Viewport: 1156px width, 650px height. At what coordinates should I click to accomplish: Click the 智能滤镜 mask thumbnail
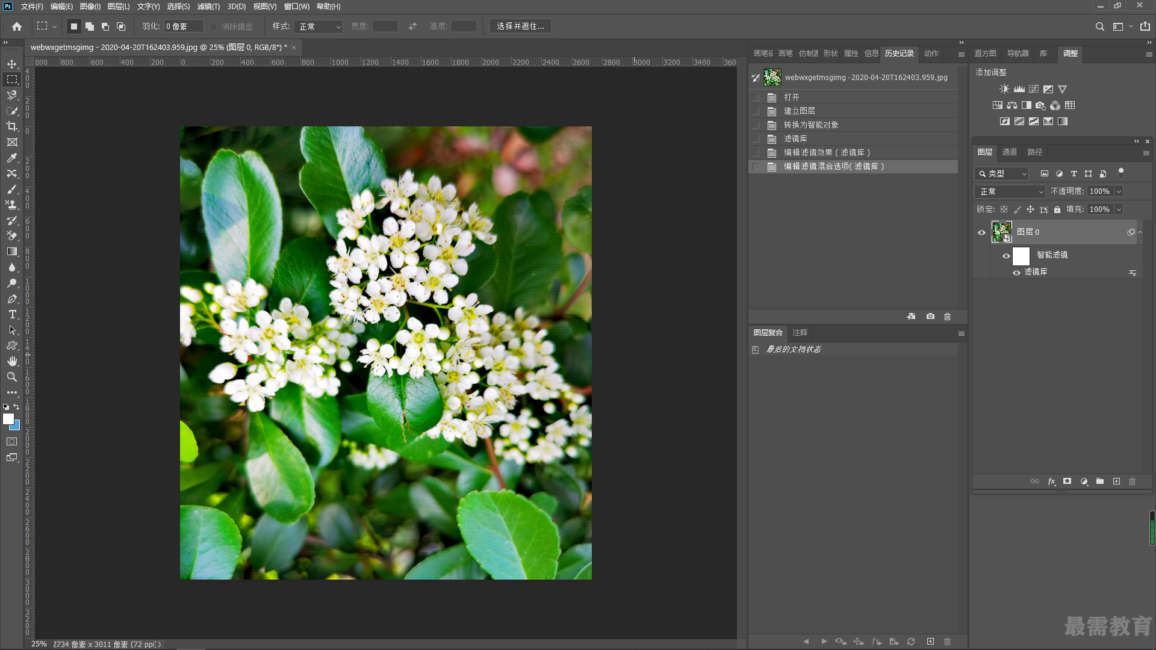pos(1021,256)
